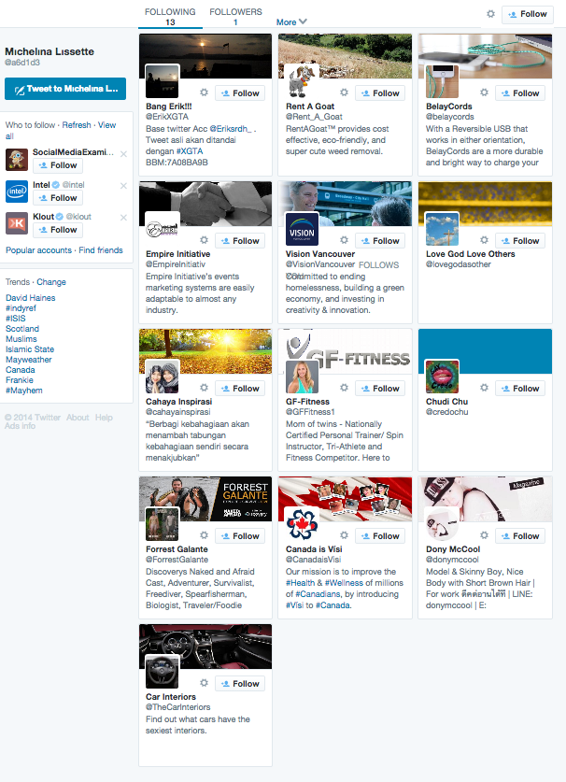The width and height of the screenshot is (566, 782).
Task: Follow Love God Love Others
Action: point(520,241)
